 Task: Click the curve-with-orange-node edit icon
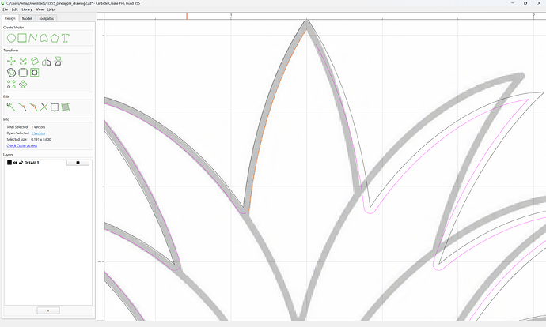(22, 107)
